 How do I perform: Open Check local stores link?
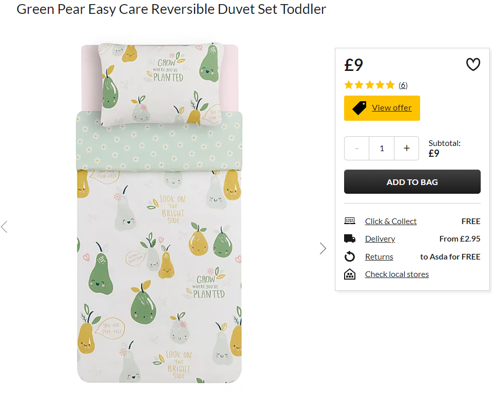[x=396, y=274]
